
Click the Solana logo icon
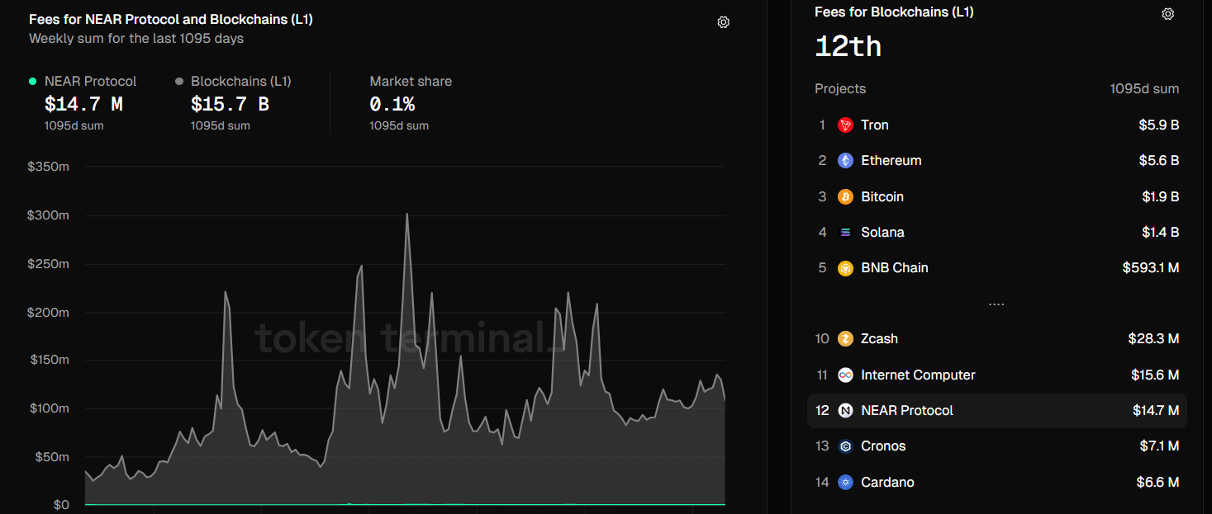[x=845, y=233]
